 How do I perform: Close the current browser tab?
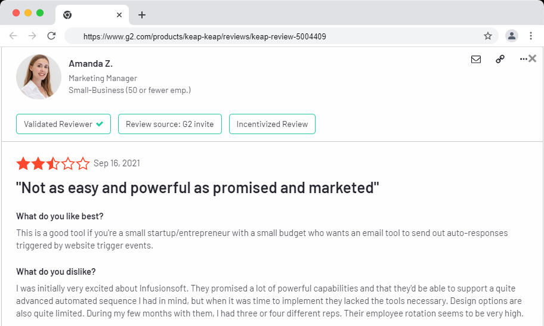pyautogui.click(x=119, y=15)
